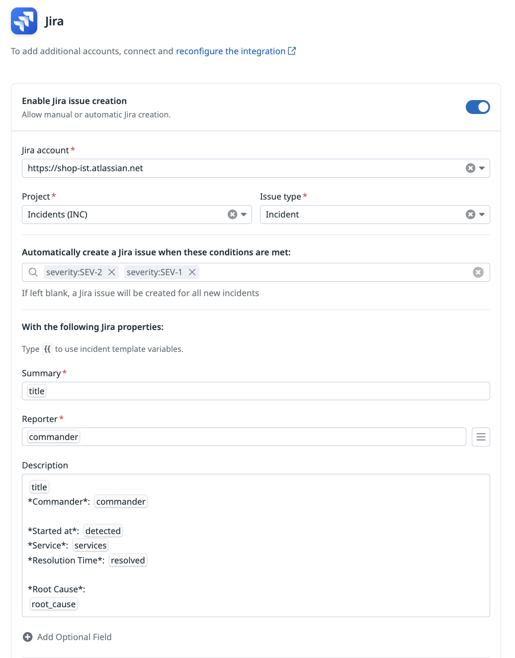This screenshot has height=658, width=515.
Task: Open the Project dropdown arrow
Action: click(244, 215)
